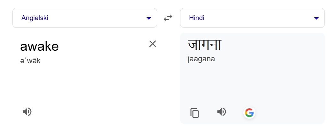Swap the source and target languages
This screenshot has height=128, width=327.
pos(168,18)
